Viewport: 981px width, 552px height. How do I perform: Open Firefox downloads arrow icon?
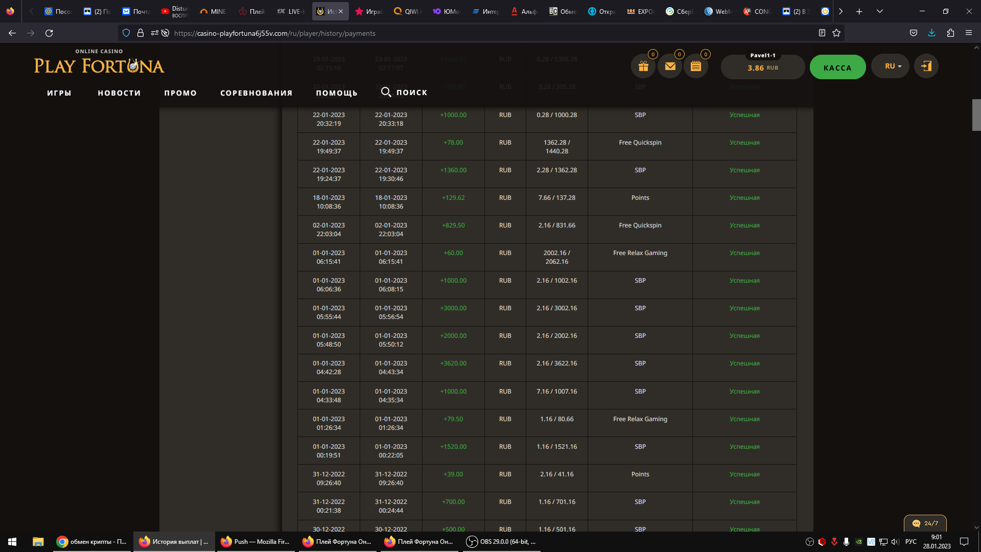click(931, 33)
